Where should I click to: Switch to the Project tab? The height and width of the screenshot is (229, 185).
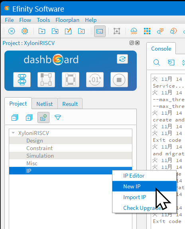[18, 104]
